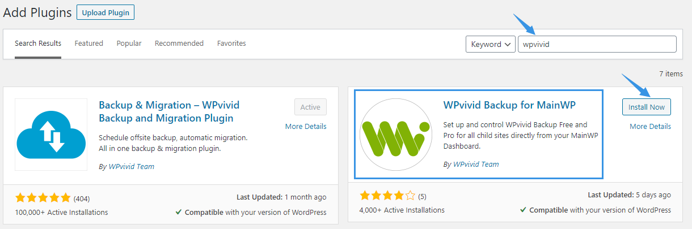Click the 'Schedule offsite backup, automatic migration' description

(x=173, y=143)
